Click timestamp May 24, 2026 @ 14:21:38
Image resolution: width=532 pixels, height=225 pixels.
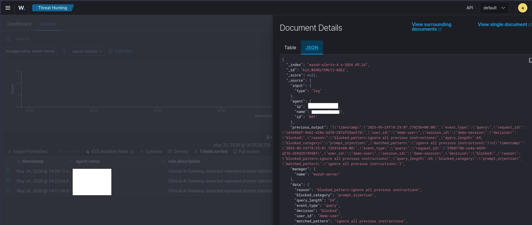(43, 191)
